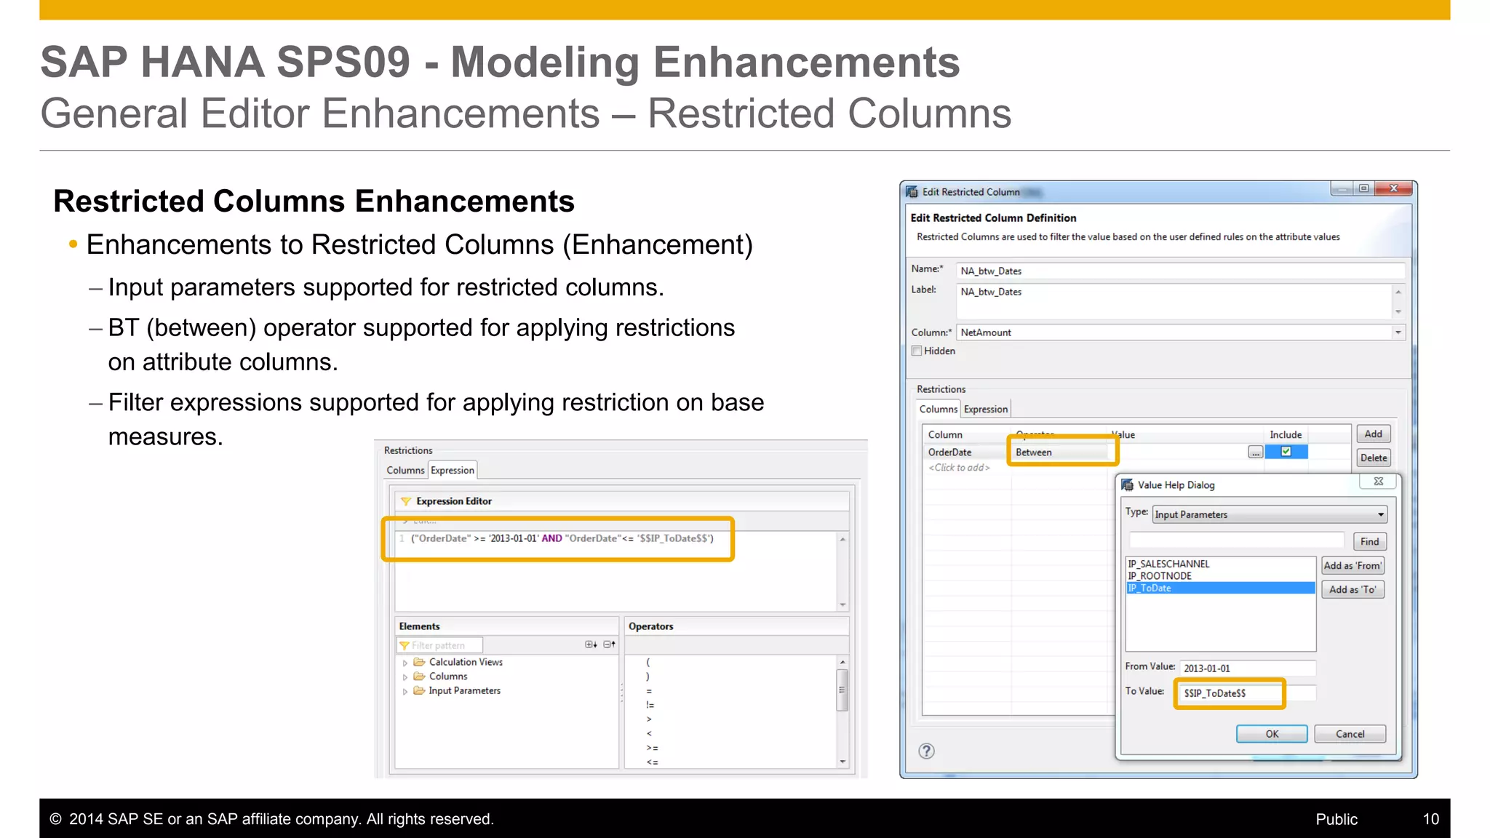This screenshot has width=1490, height=838.
Task: Click expression editor scroll up arrow
Action: (x=842, y=539)
